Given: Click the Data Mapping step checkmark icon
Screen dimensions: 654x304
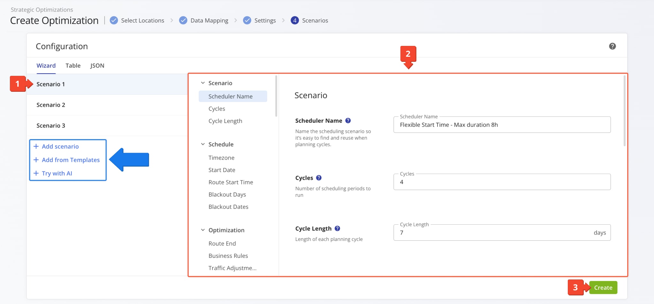Looking at the screenshot, I should pyautogui.click(x=183, y=20).
